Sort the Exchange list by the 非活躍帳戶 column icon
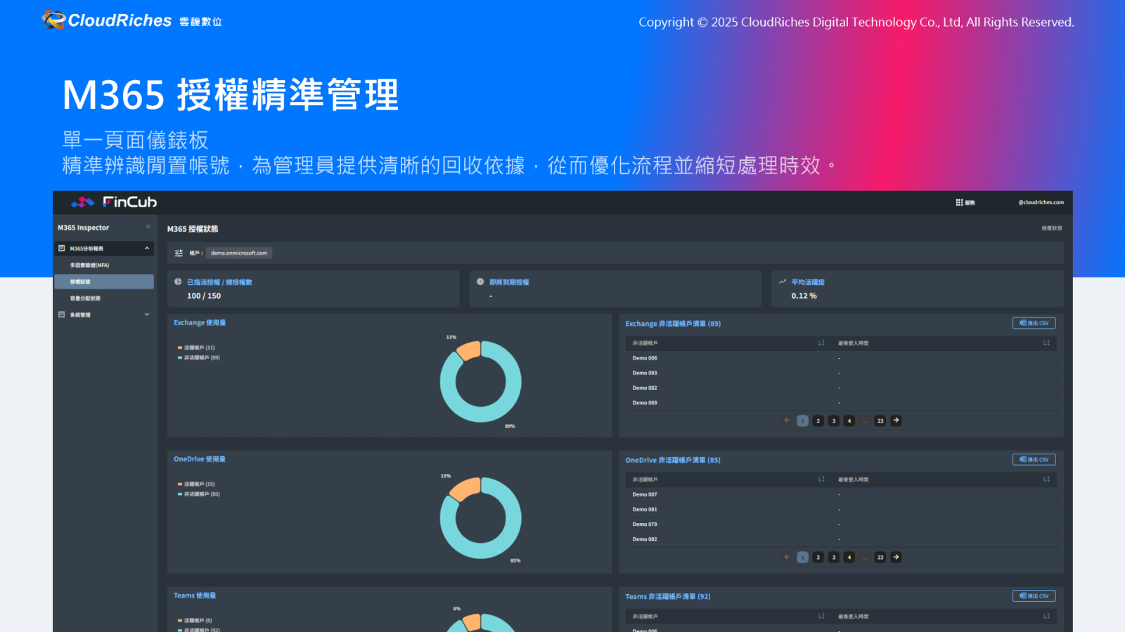Screen dimensions: 1125x632 821,343
